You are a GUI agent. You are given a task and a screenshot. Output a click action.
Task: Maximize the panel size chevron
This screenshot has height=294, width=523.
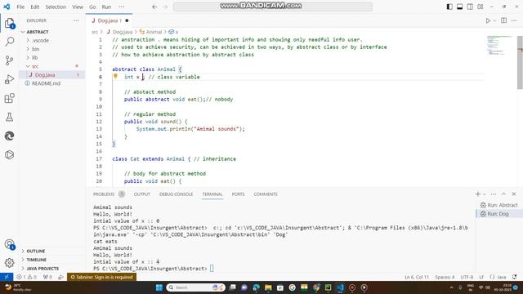(503, 194)
